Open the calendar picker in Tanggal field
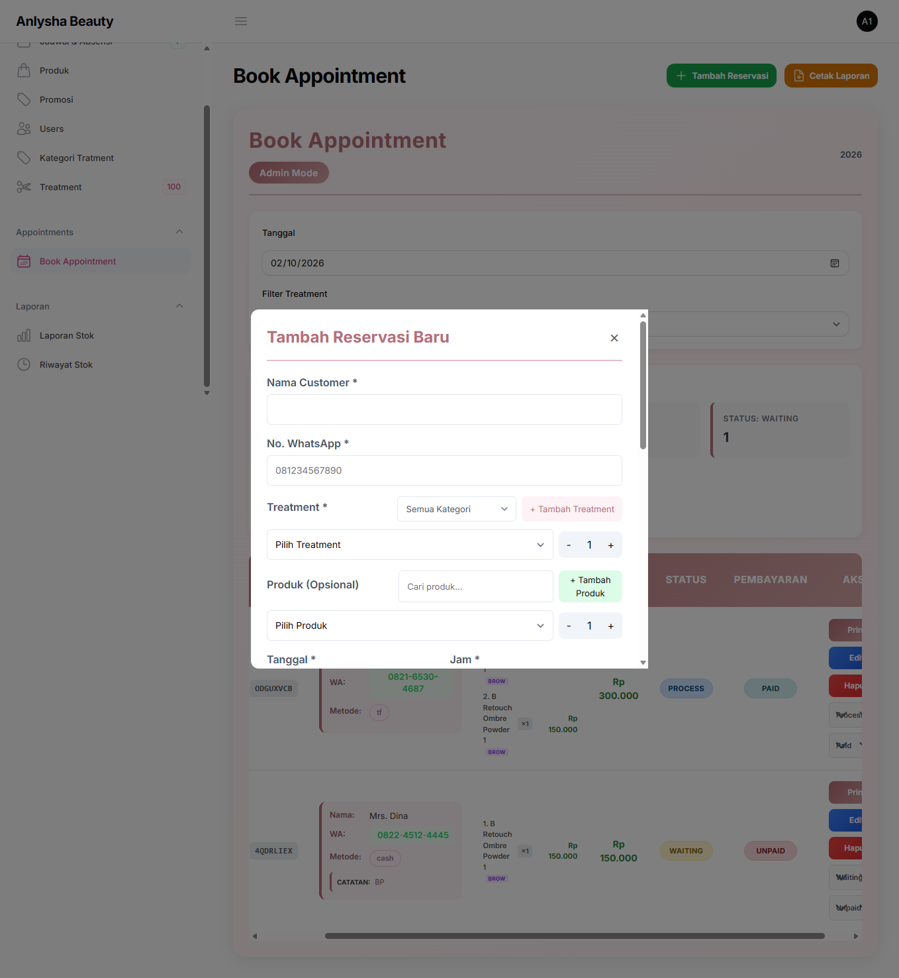899x978 pixels. click(834, 263)
